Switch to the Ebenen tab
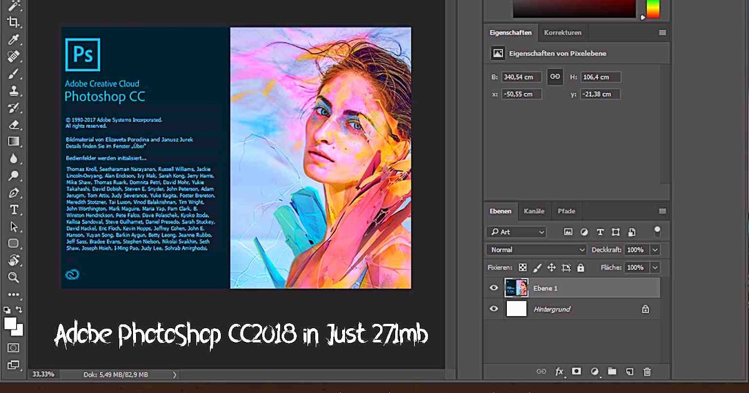Viewport: 749px width, 393px height. [x=500, y=211]
